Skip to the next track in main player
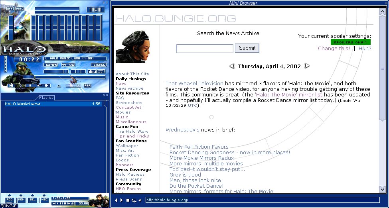The image size is (389, 208). [47, 86]
